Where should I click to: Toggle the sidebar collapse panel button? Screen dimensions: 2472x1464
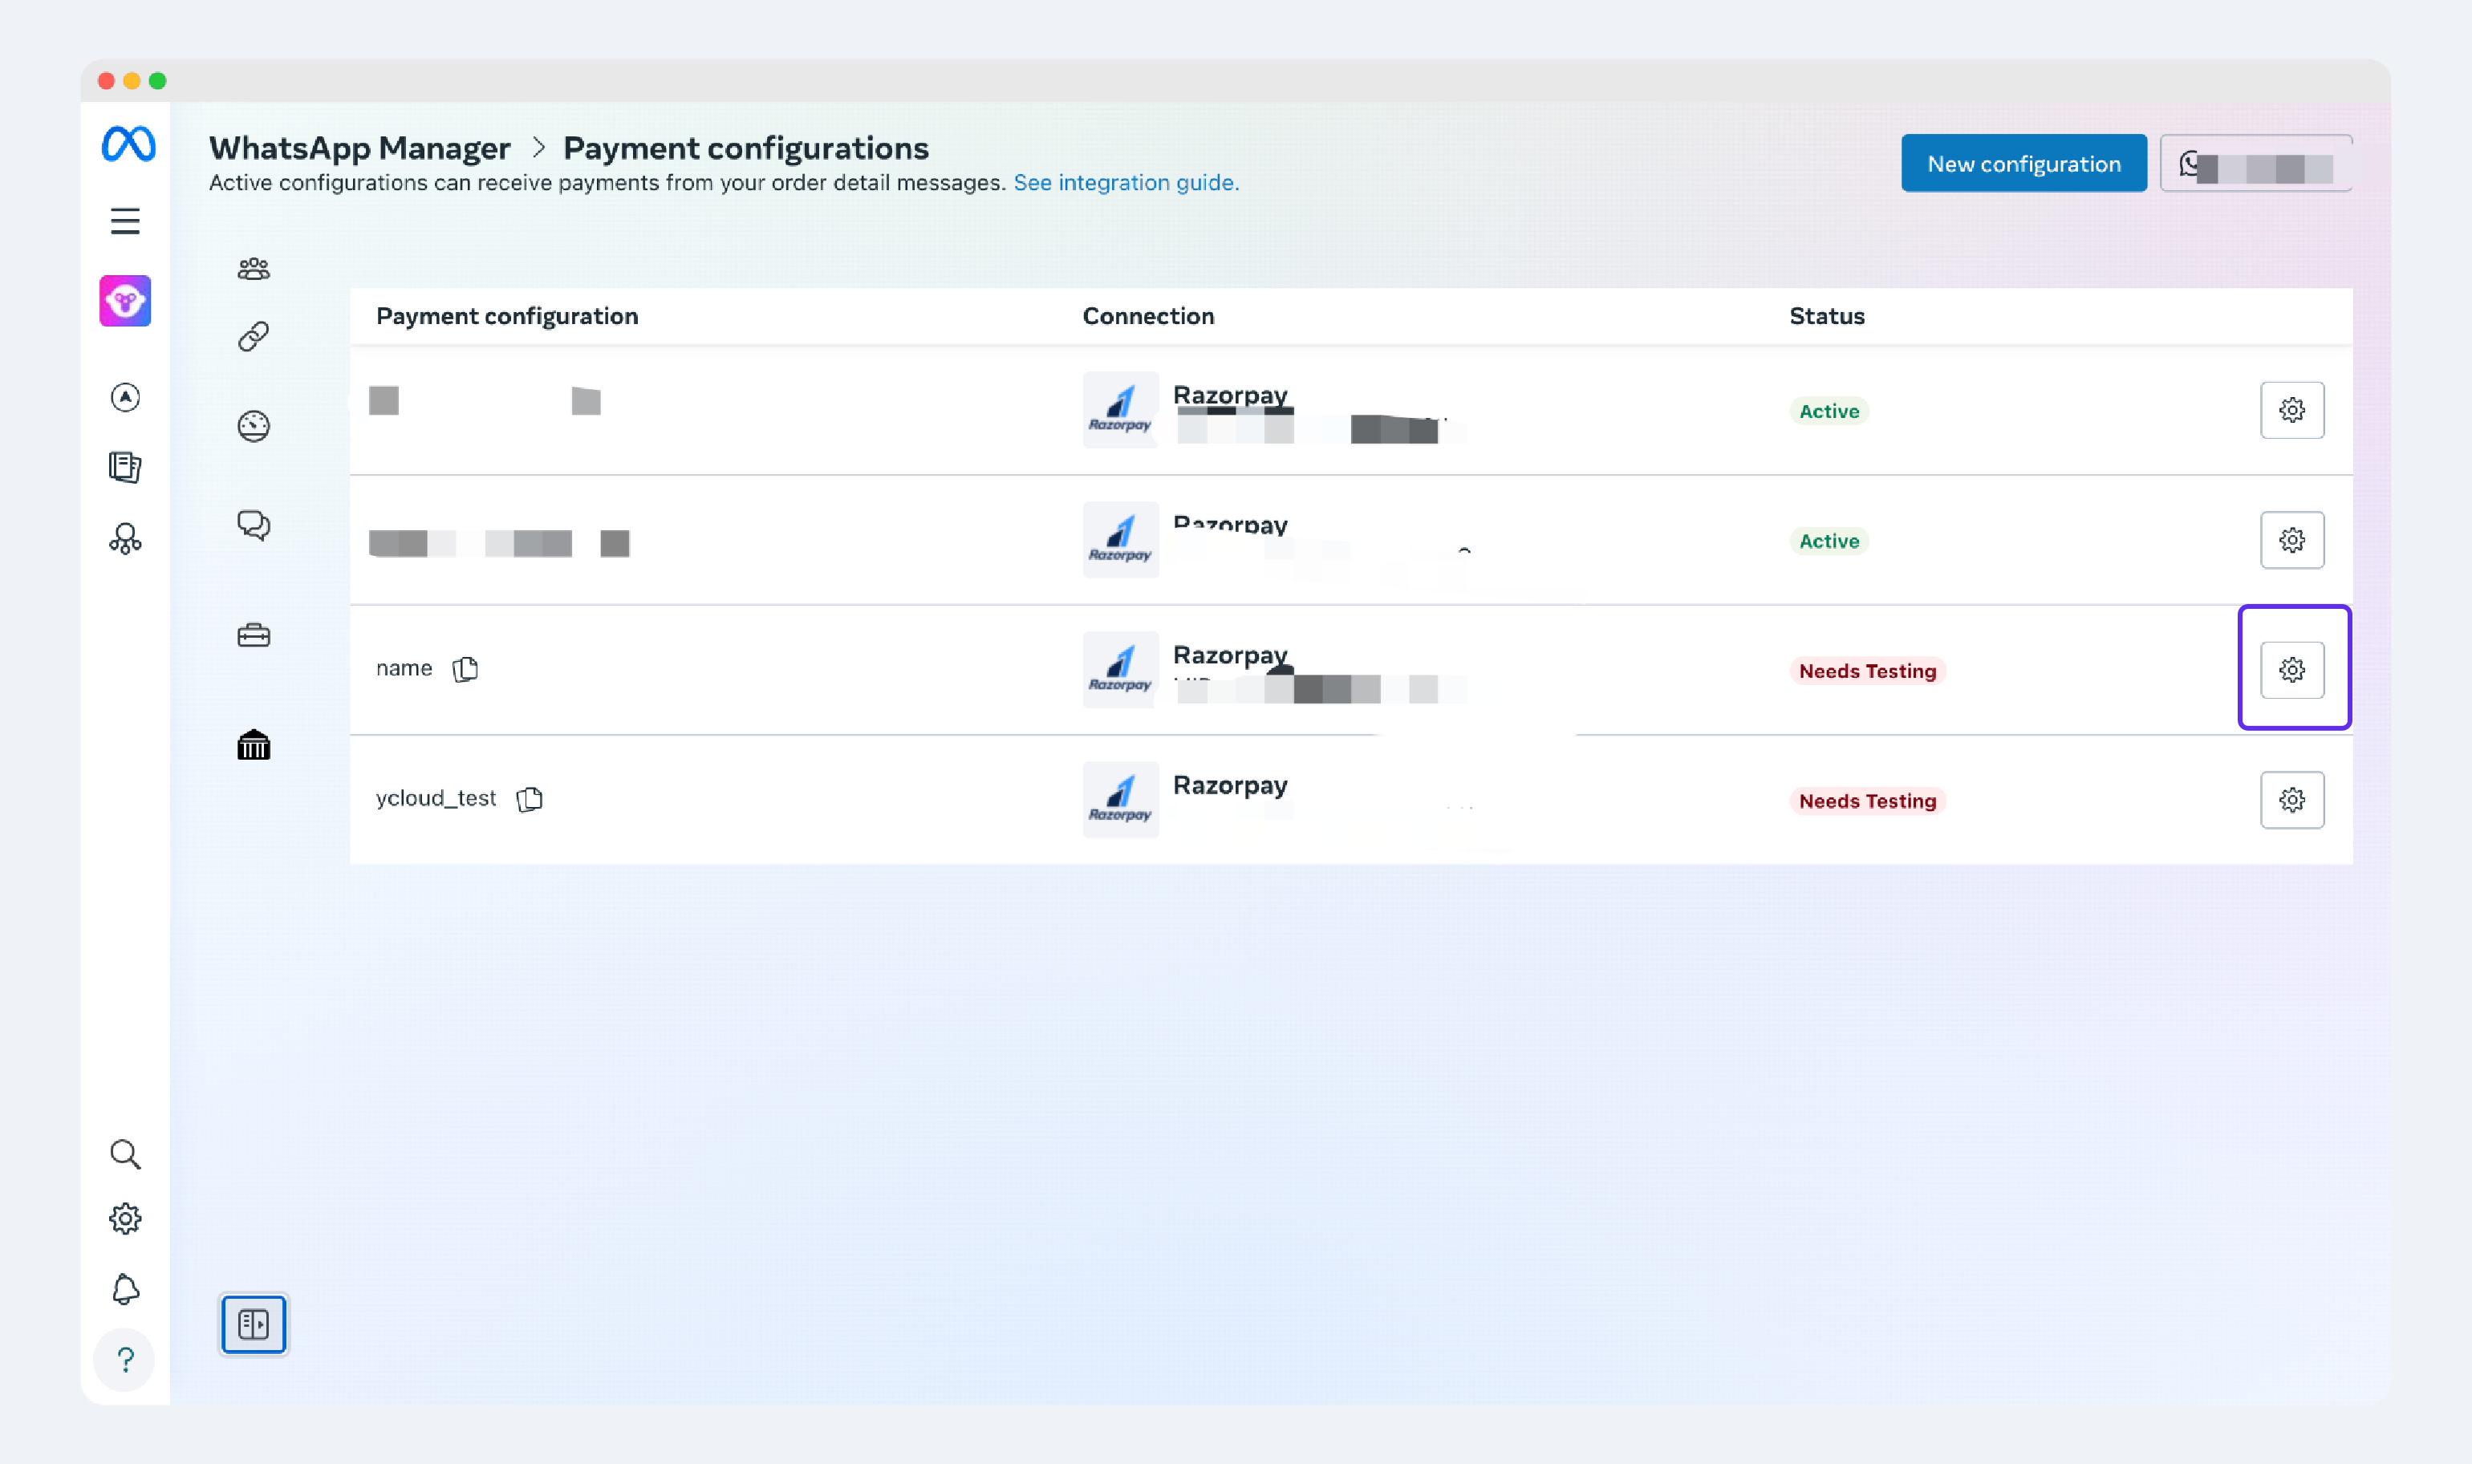click(254, 1324)
